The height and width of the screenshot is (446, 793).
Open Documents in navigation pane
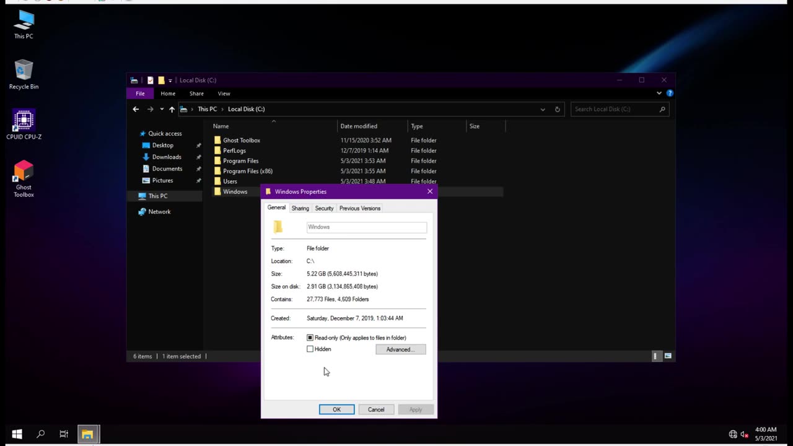click(x=167, y=168)
